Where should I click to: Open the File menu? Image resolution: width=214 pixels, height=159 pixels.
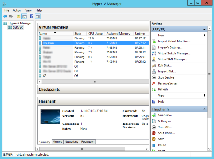6,10
